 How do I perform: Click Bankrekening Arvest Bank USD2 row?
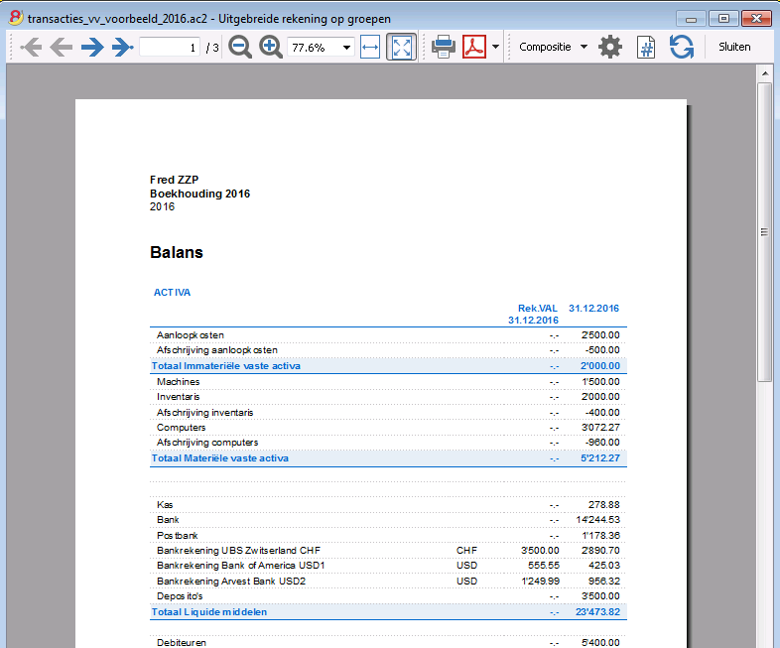[388, 582]
